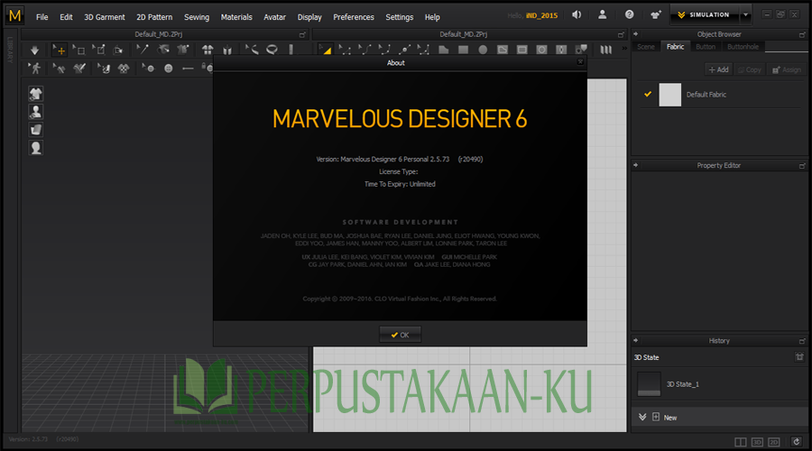Image resolution: width=812 pixels, height=451 pixels.
Task: Open the Simulation mode dropdown arrow
Action: (x=746, y=15)
